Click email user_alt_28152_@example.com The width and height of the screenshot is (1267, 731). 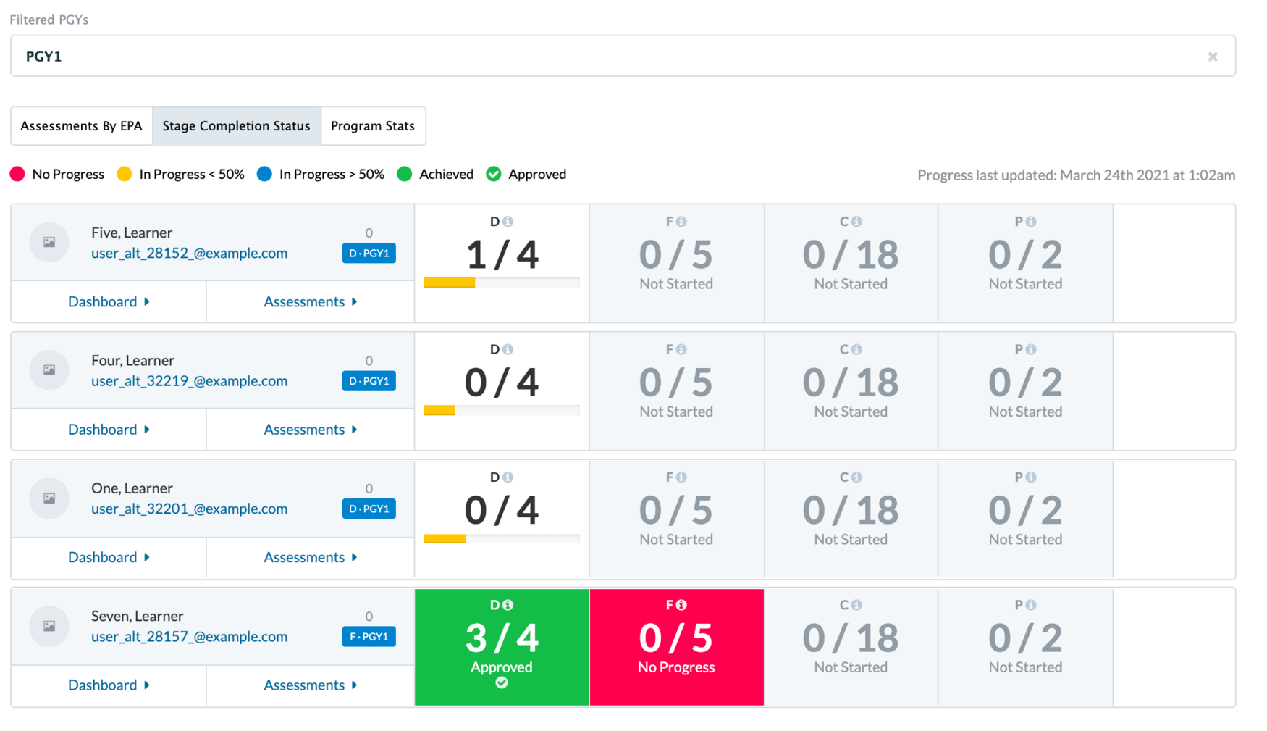coord(189,253)
